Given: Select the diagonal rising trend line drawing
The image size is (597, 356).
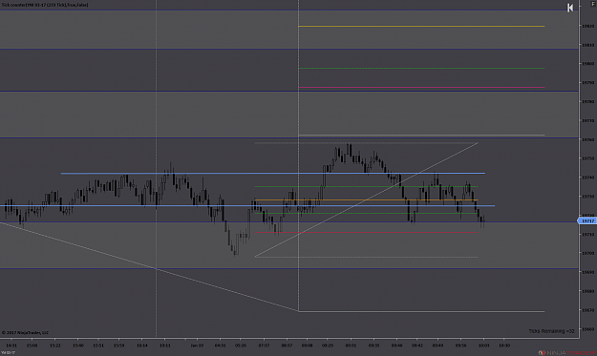Looking at the screenshot, I should click(366, 200).
